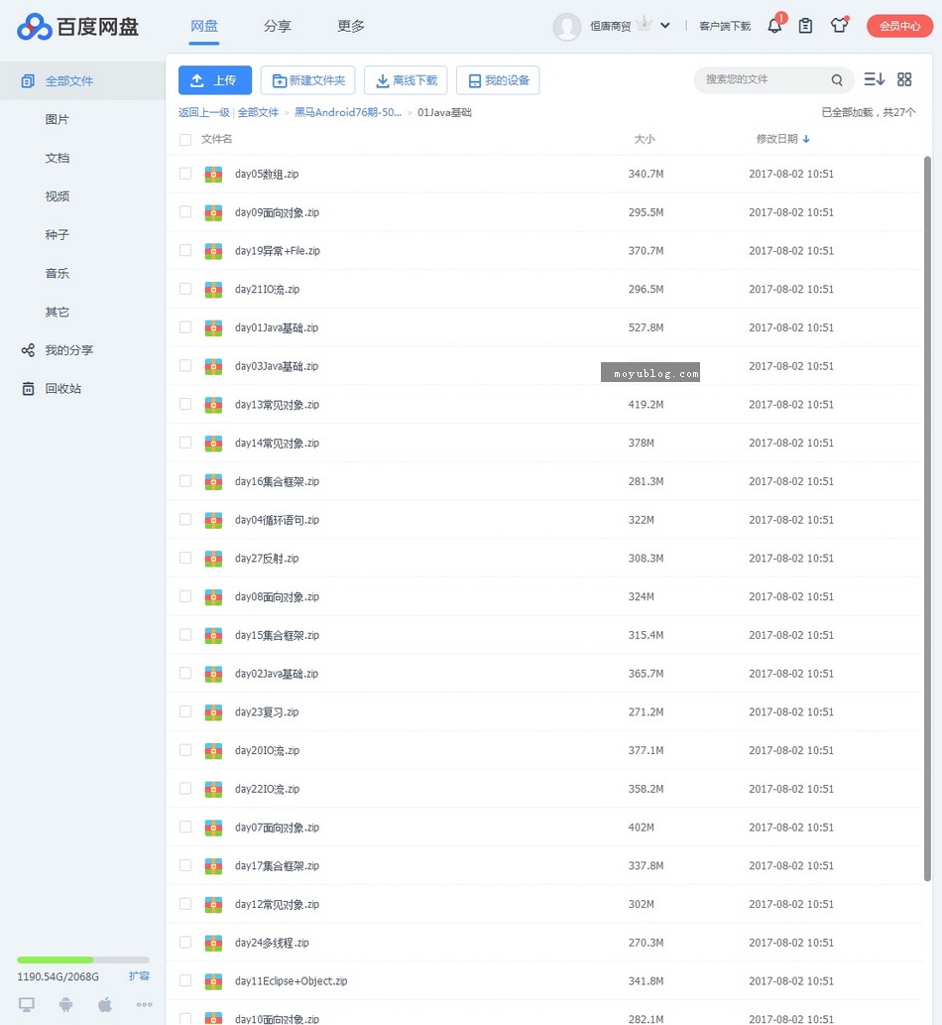Sort by the 文件名 column header
This screenshot has height=1025, width=942.
(x=216, y=139)
